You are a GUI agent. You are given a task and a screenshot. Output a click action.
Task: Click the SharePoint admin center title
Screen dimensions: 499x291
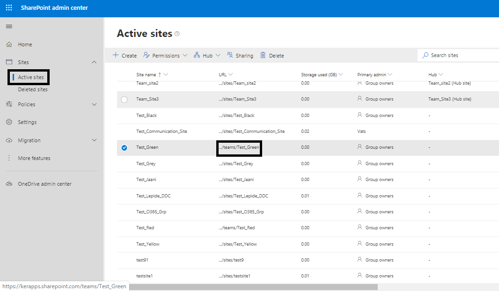coord(54,7)
